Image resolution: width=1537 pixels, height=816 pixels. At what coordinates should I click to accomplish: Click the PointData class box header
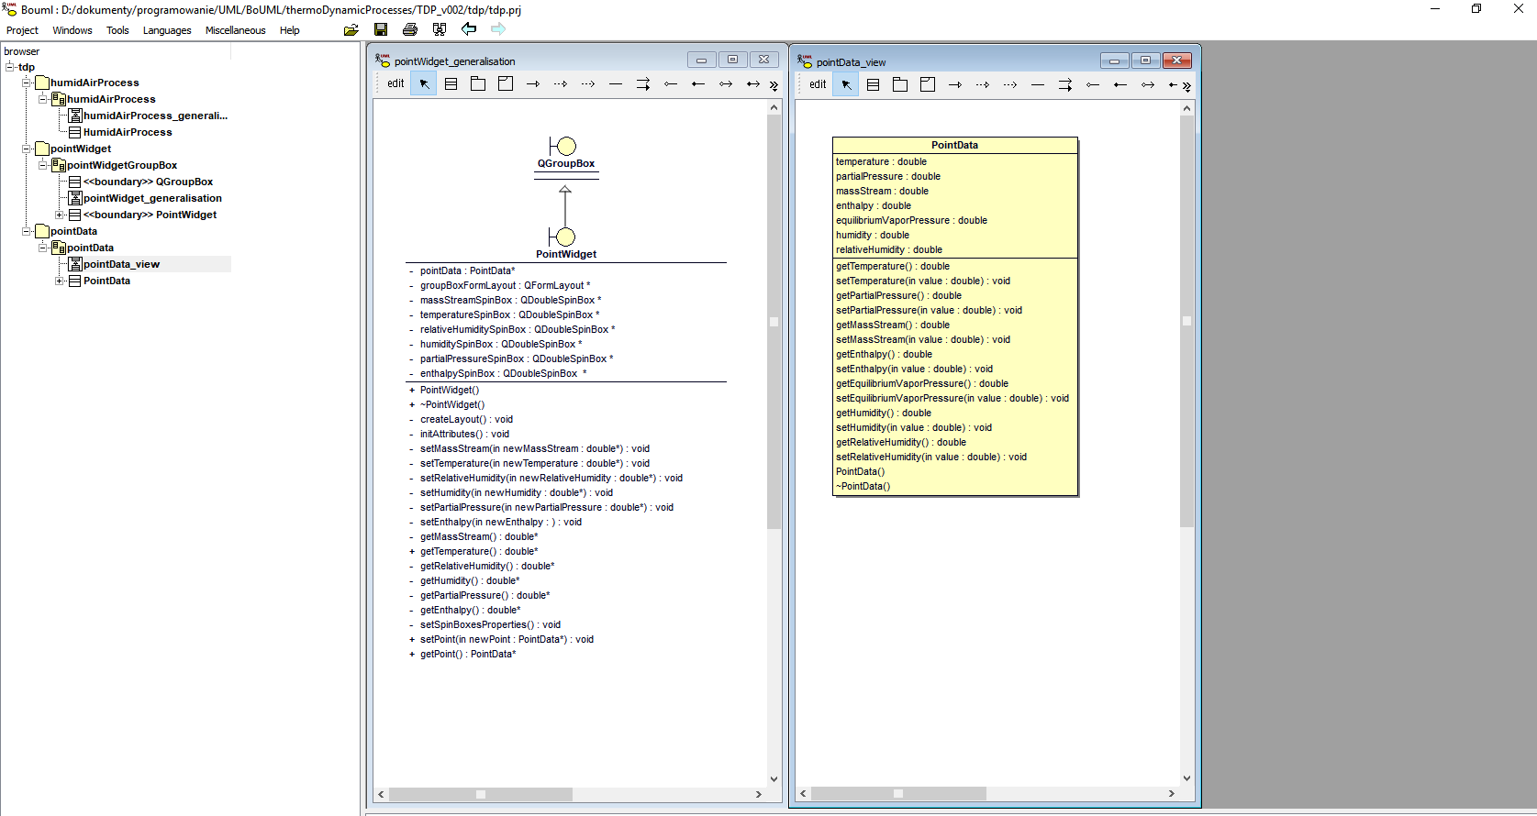(x=954, y=145)
